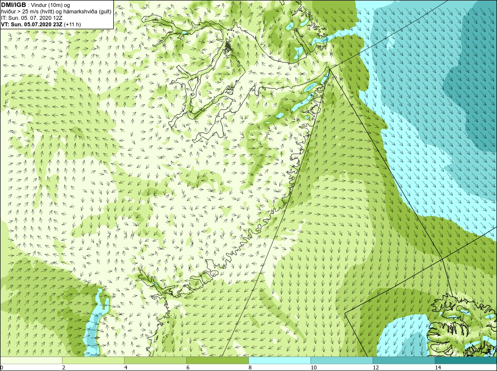The image size is (497, 371).
Task: Click the 2–4 m/s legend color swatch
Action: pyautogui.click(x=93, y=360)
